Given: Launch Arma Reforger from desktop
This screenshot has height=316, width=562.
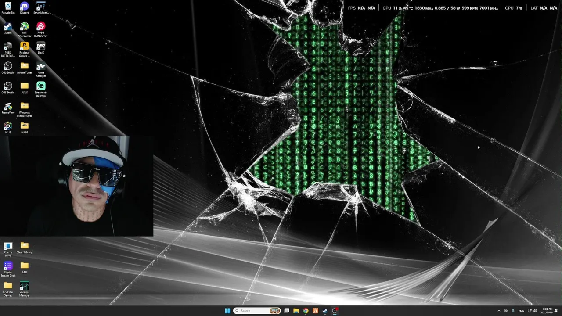Looking at the screenshot, I should click(41, 70).
